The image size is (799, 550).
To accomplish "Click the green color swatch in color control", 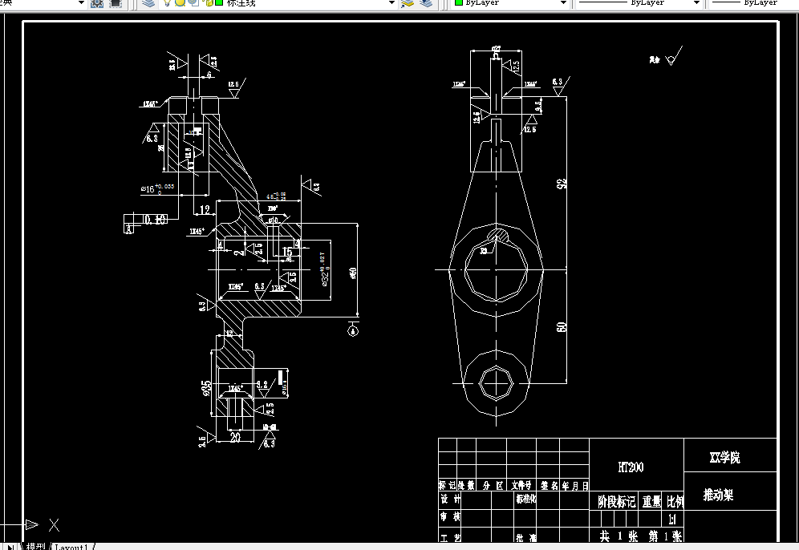I will [458, 4].
